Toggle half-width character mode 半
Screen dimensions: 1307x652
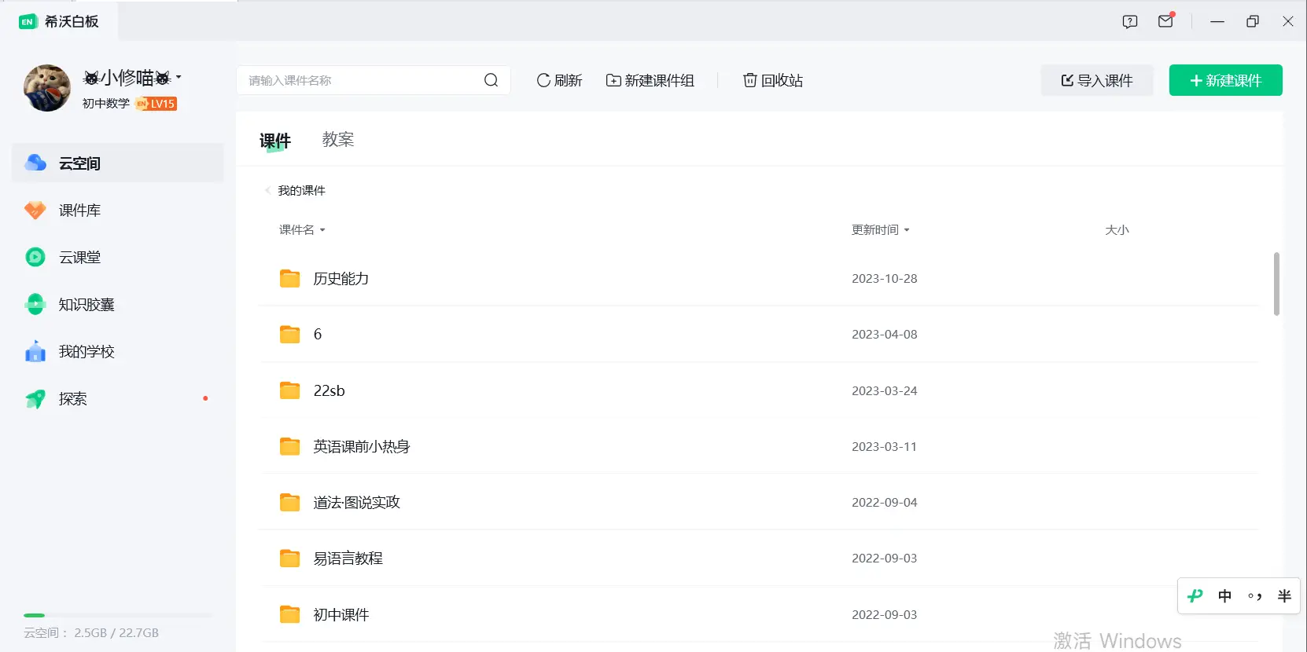[x=1284, y=596]
